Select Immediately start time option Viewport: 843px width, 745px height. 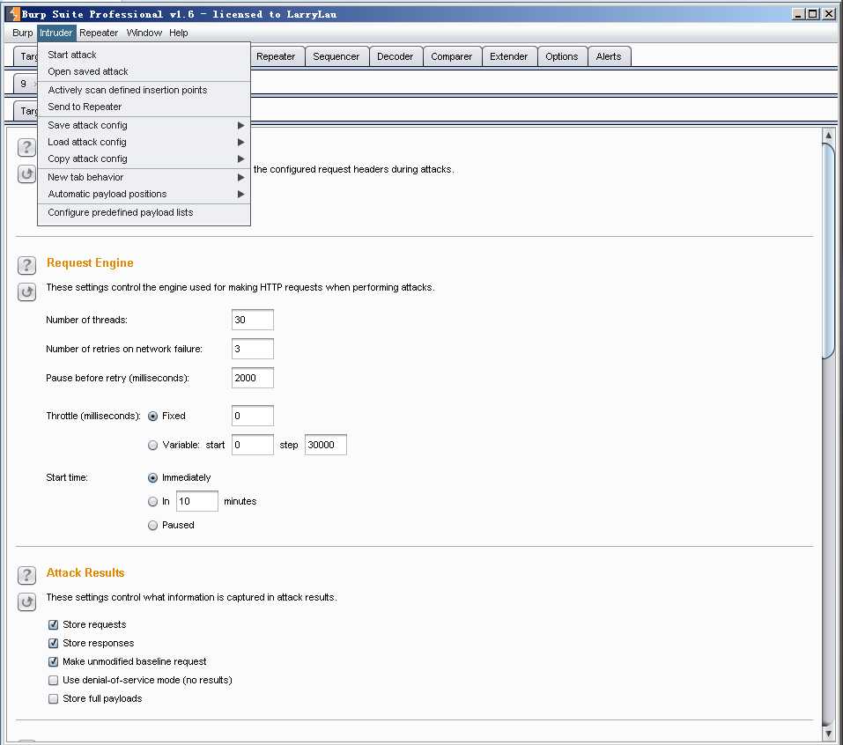pyautogui.click(x=152, y=478)
